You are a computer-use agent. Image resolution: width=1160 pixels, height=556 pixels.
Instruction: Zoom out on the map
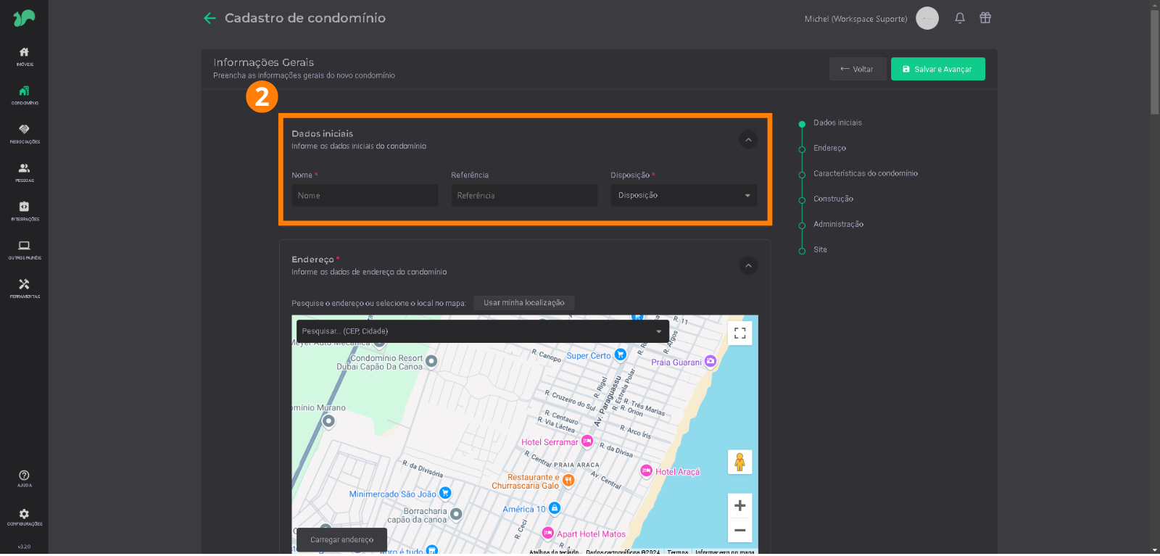(x=739, y=530)
